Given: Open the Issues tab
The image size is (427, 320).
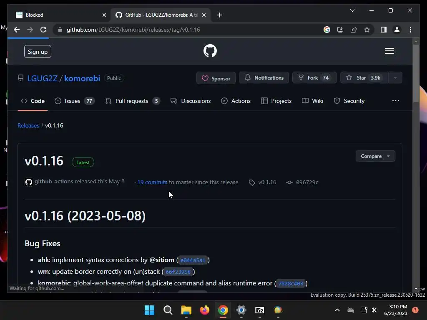Looking at the screenshot, I should [75, 101].
